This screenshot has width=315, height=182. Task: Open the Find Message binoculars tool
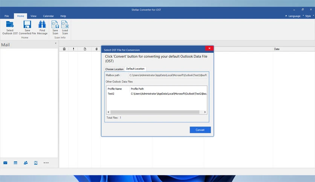tap(42, 24)
